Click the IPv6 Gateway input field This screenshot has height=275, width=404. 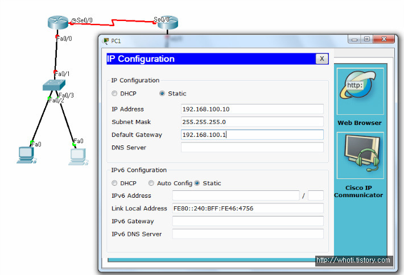[248, 221]
